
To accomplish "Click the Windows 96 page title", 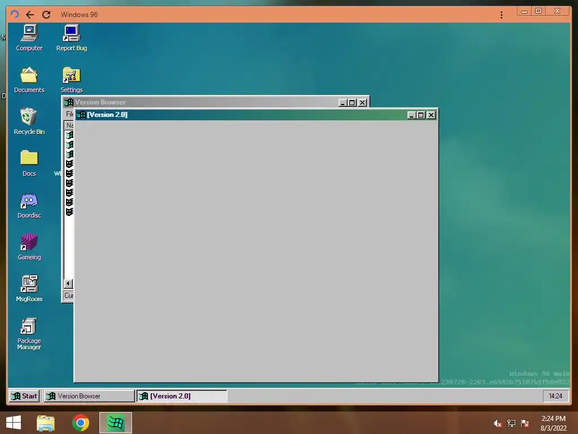I will click(x=79, y=14).
